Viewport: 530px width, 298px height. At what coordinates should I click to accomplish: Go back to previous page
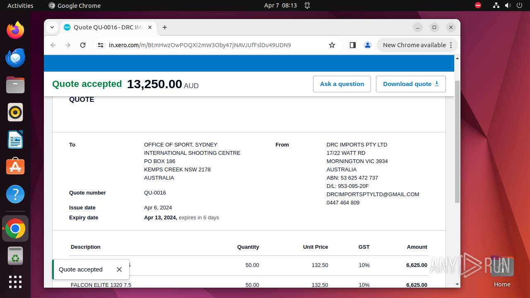click(53, 45)
